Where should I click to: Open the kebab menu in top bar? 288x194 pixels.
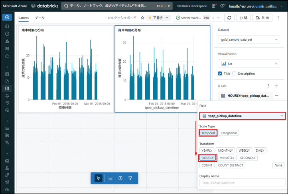pos(278,18)
